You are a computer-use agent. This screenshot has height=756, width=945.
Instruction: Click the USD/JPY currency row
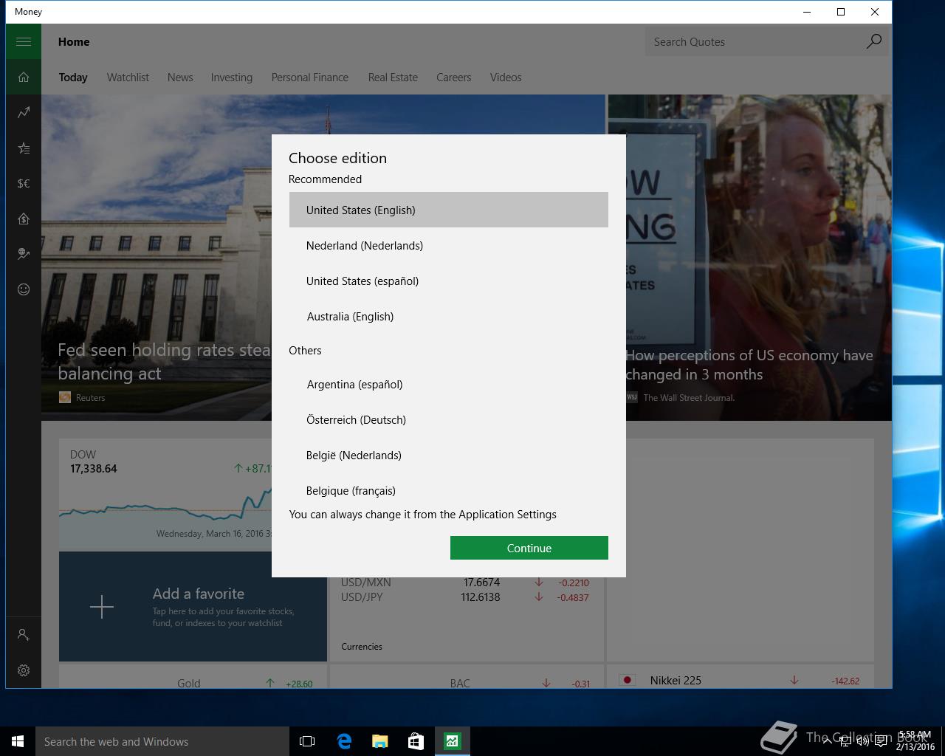pyautogui.click(x=465, y=597)
